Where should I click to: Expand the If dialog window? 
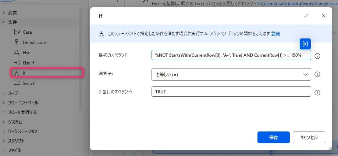[x=306, y=16]
